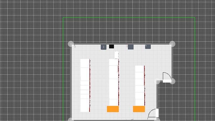215x121 pixels.
Task: Select the right white shelving row
Action: click(140, 86)
